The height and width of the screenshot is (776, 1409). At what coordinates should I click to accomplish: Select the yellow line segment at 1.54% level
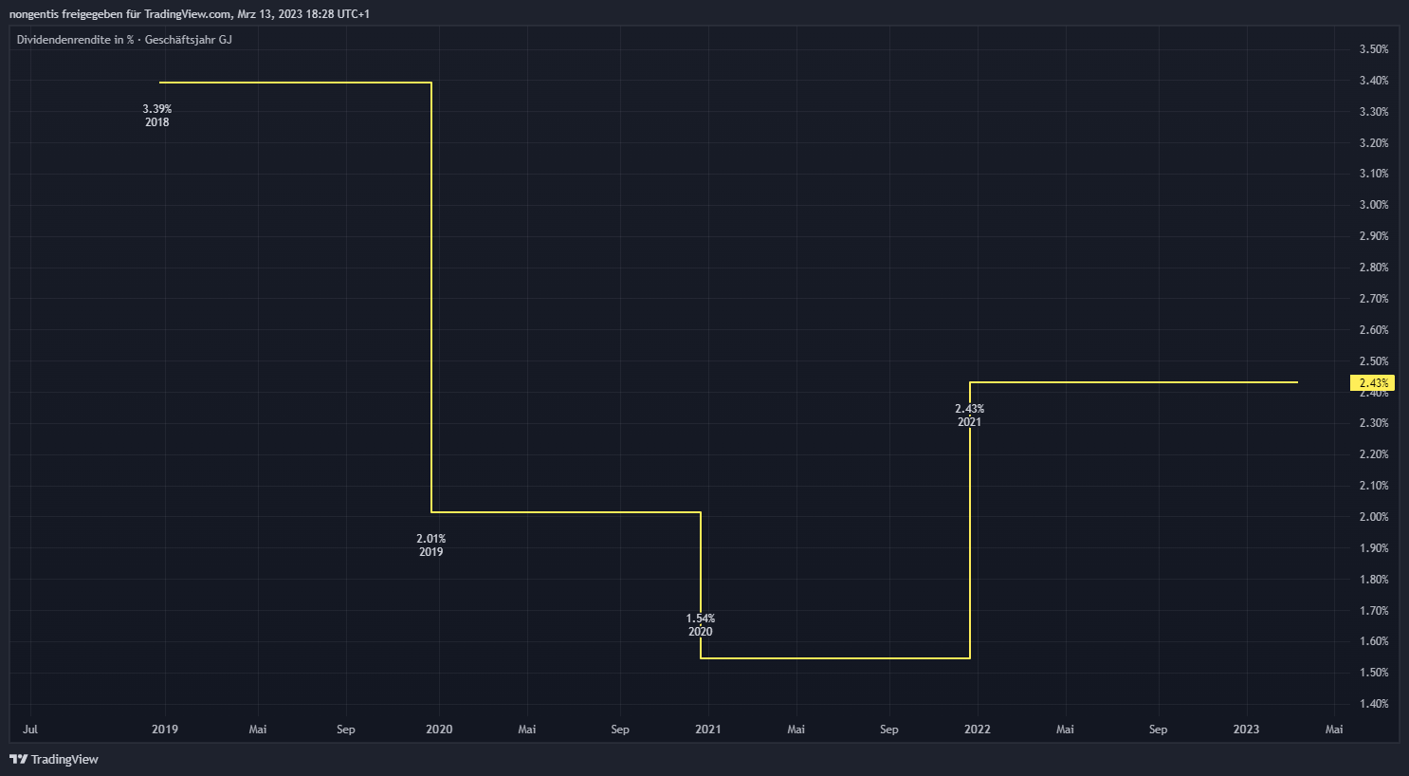coord(834,657)
